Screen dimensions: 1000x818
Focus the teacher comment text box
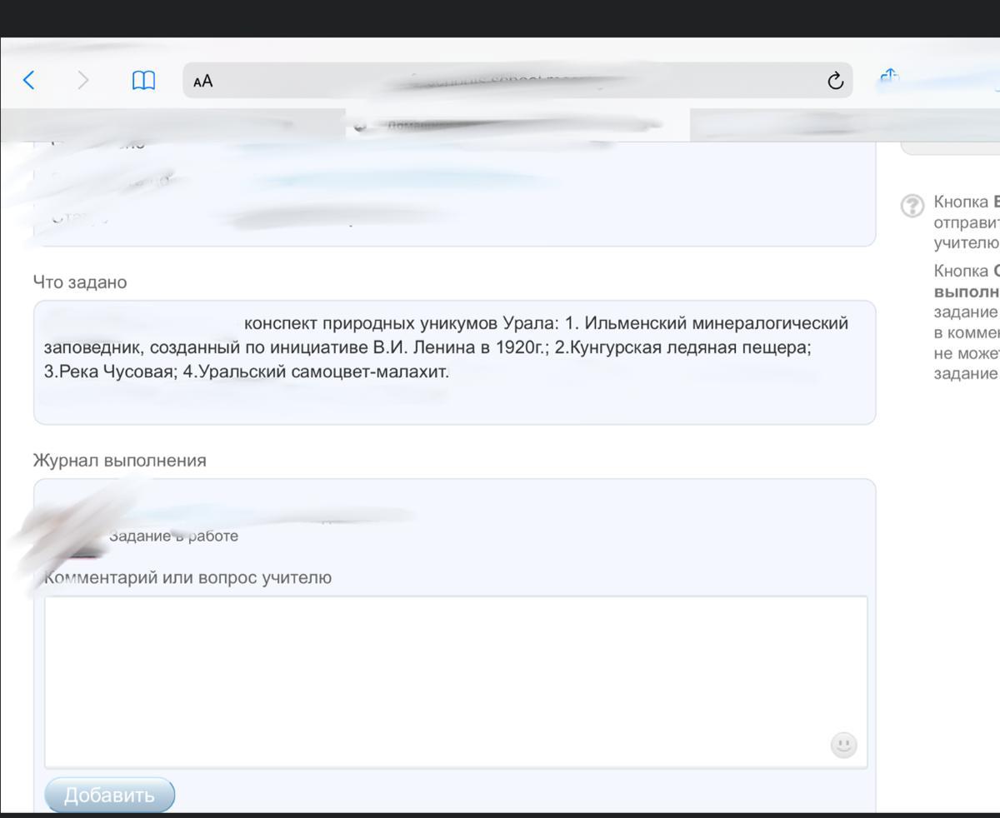[456, 681]
